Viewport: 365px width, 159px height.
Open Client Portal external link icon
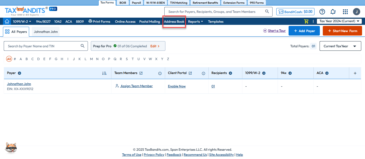190,73
